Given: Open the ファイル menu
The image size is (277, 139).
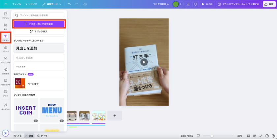Looking at the screenshot, I should click(x=16, y=4).
